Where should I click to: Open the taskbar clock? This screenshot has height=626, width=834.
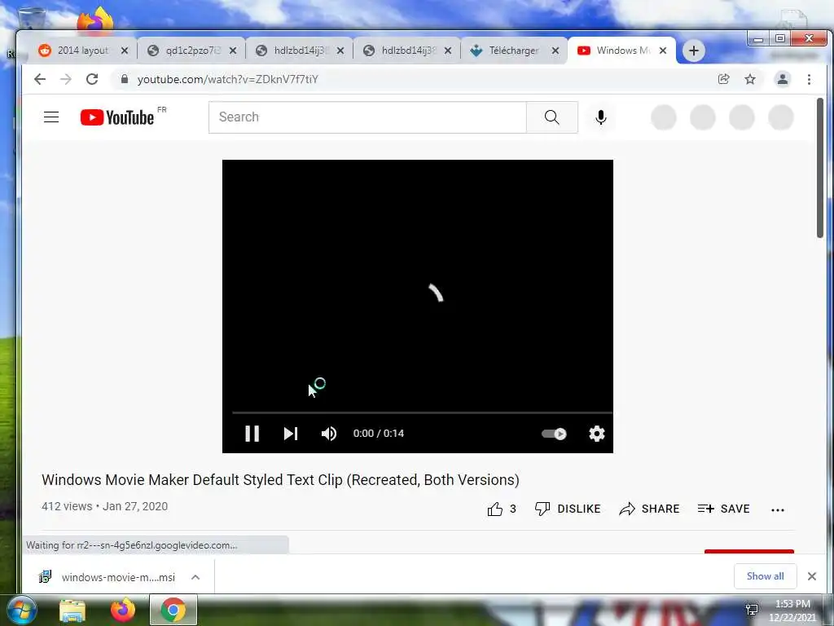tap(792, 611)
